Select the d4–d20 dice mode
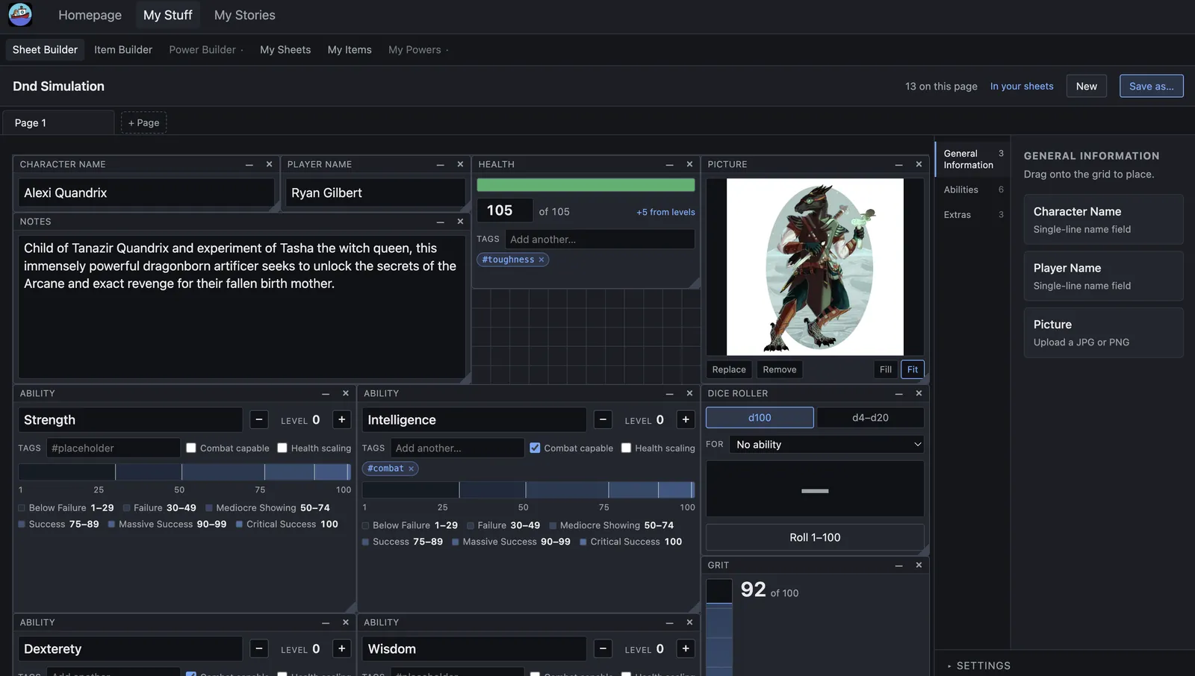Screen dimensions: 1195x676 coord(870,418)
